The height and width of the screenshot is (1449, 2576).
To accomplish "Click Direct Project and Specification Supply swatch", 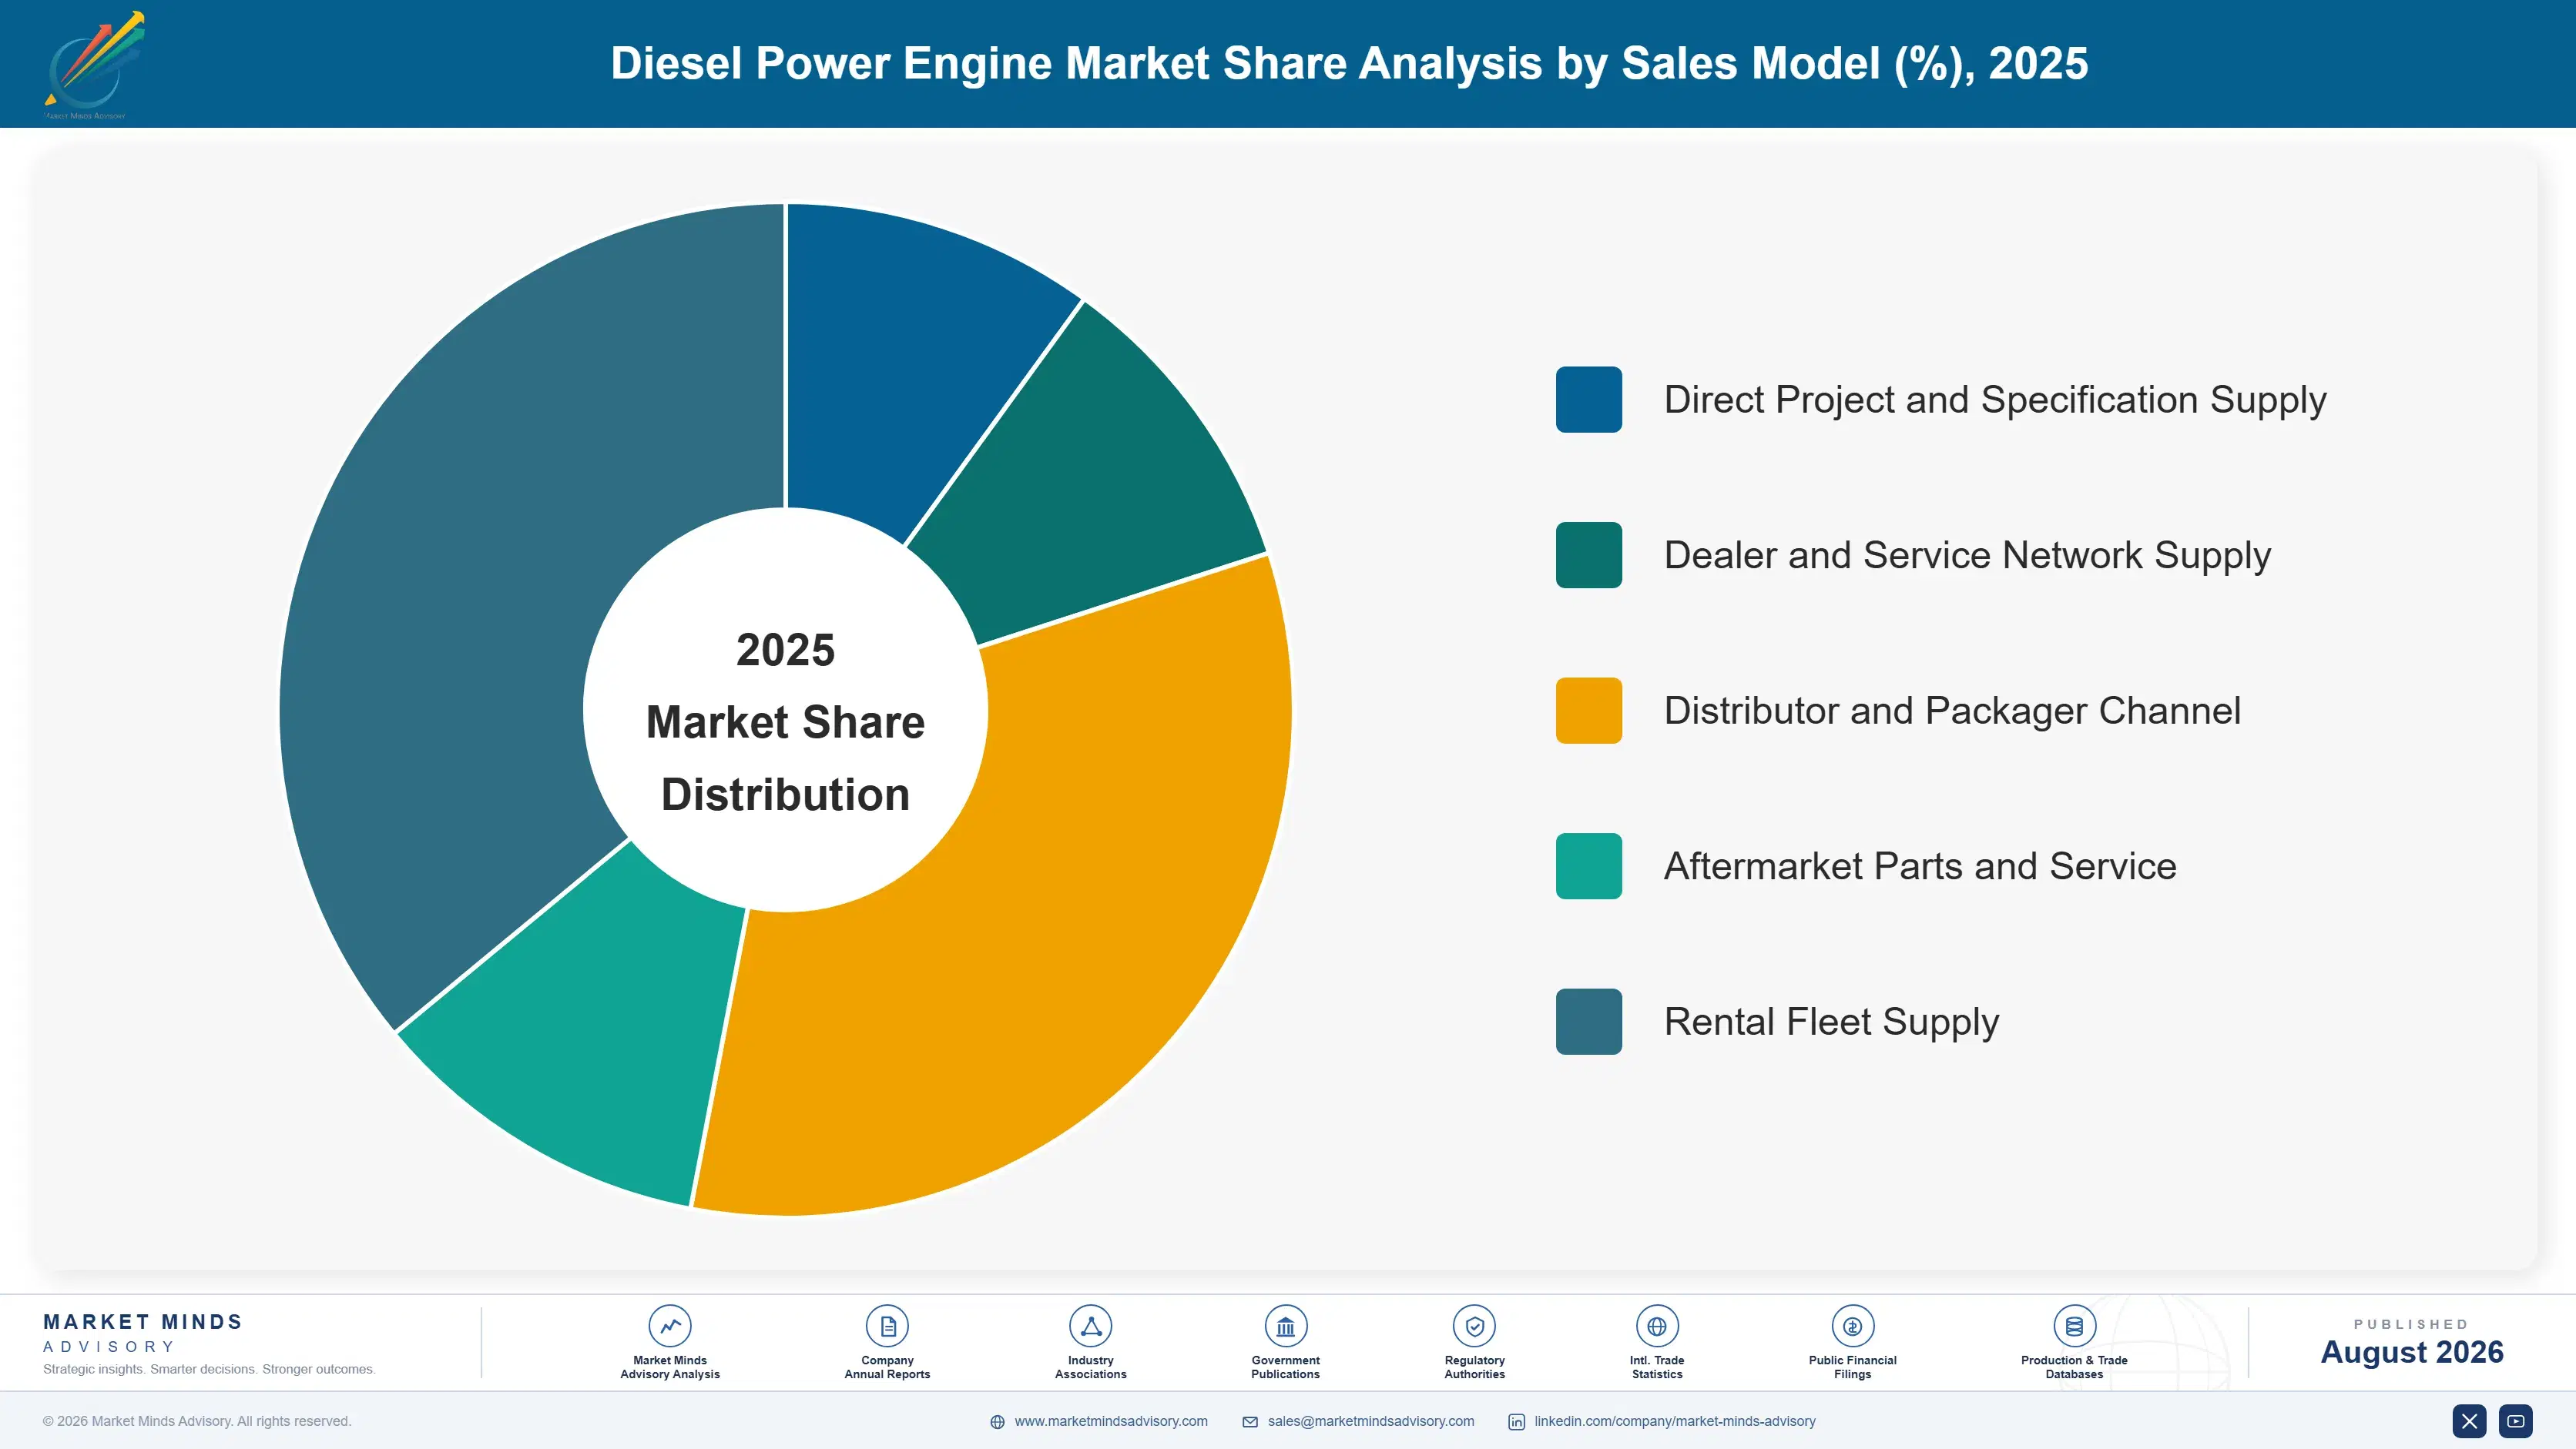I will pyautogui.click(x=1588, y=400).
